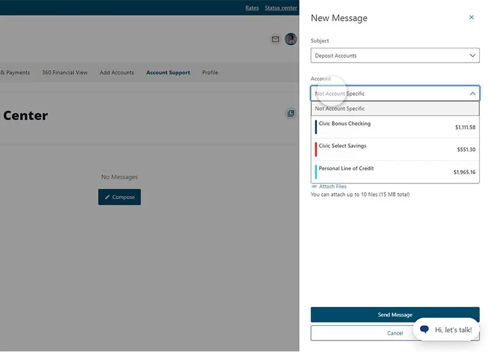Switch to the Account Support tab
The image size is (490, 352).
pyautogui.click(x=168, y=72)
